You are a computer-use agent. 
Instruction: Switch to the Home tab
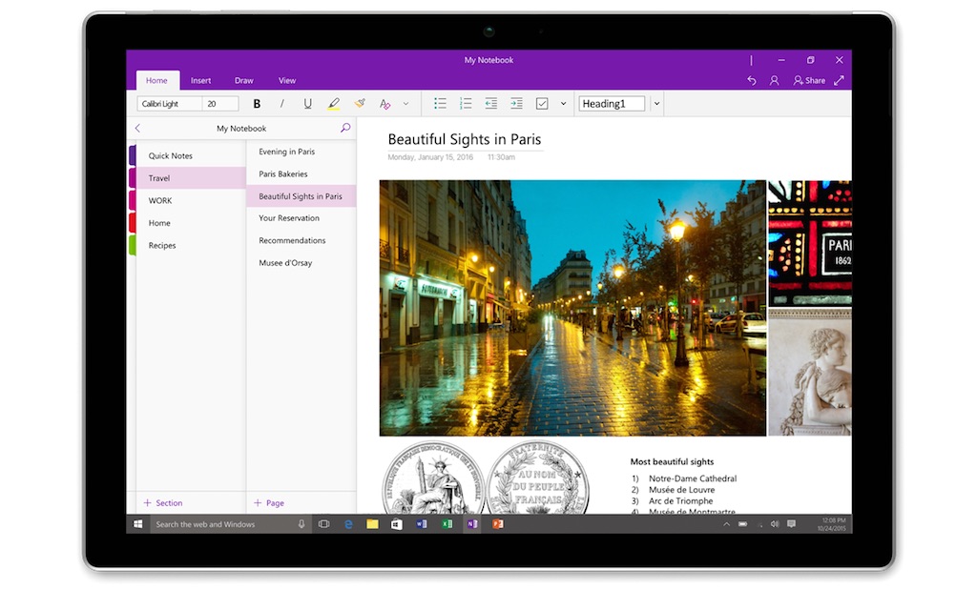pyautogui.click(x=156, y=80)
